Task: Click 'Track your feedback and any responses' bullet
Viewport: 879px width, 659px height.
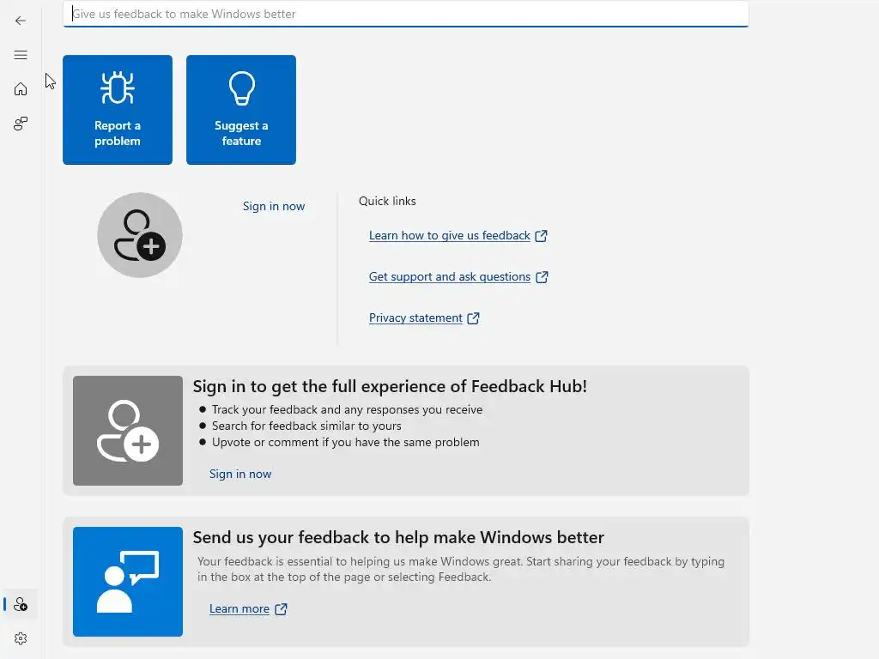Action: pyautogui.click(x=347, y=409)
